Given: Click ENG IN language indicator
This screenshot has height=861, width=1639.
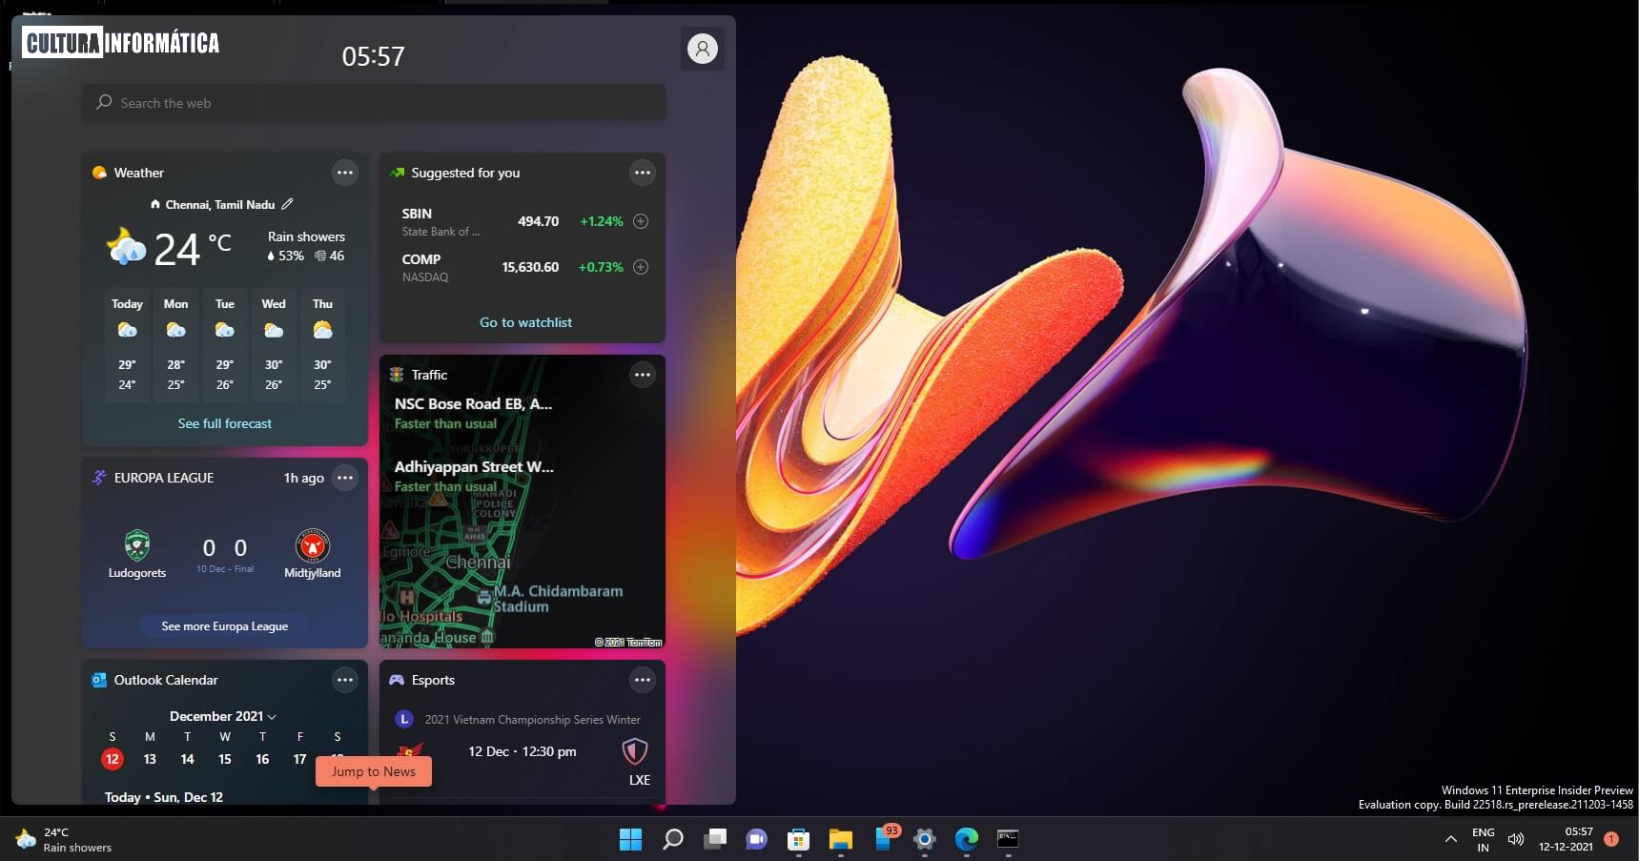Looking at the screenshot, I should click(1484, 839).
